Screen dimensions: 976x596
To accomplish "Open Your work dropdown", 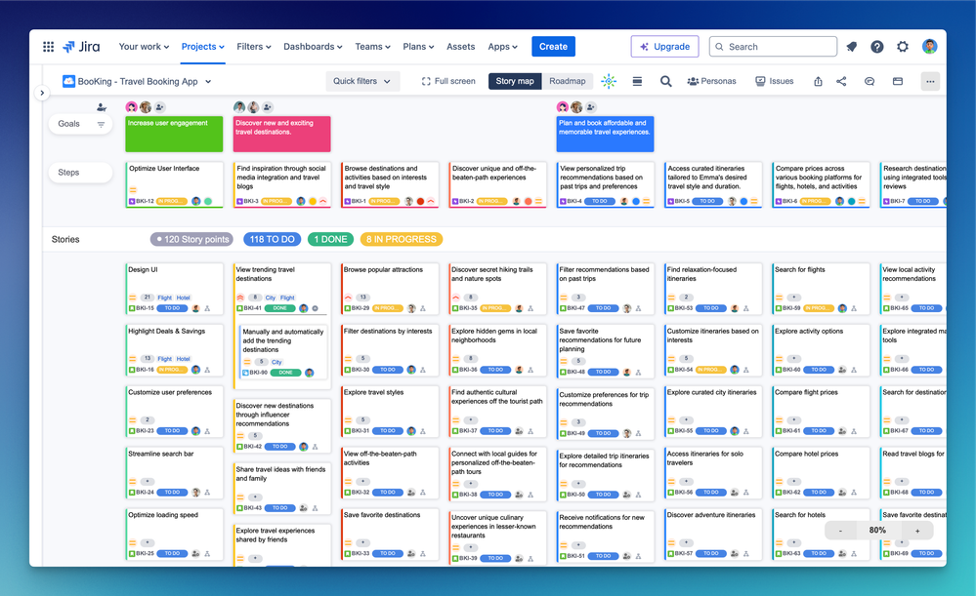I will [144, 47].
